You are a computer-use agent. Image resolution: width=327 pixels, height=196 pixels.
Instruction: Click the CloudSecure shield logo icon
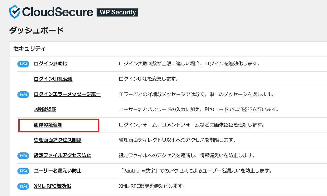tap(14, 12)
